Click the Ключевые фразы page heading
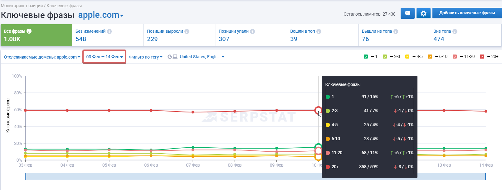The image size is (502, 190). [x=37, y=15]
